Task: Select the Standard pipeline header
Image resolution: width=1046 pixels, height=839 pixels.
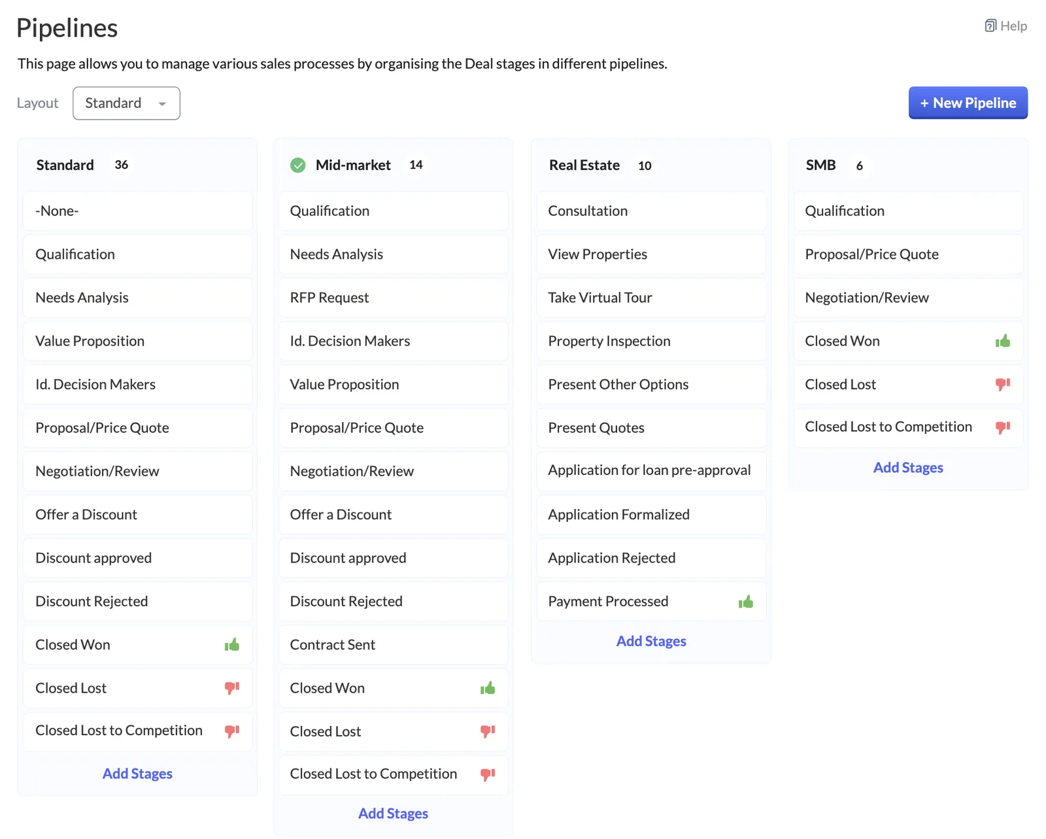Action: click(65, 165)
